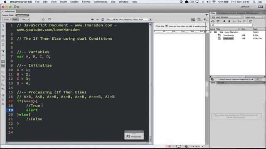The height and width of the screenshot is (149, 266).
Task: Click the Put files up arrow icon
Action: [229, 21]
